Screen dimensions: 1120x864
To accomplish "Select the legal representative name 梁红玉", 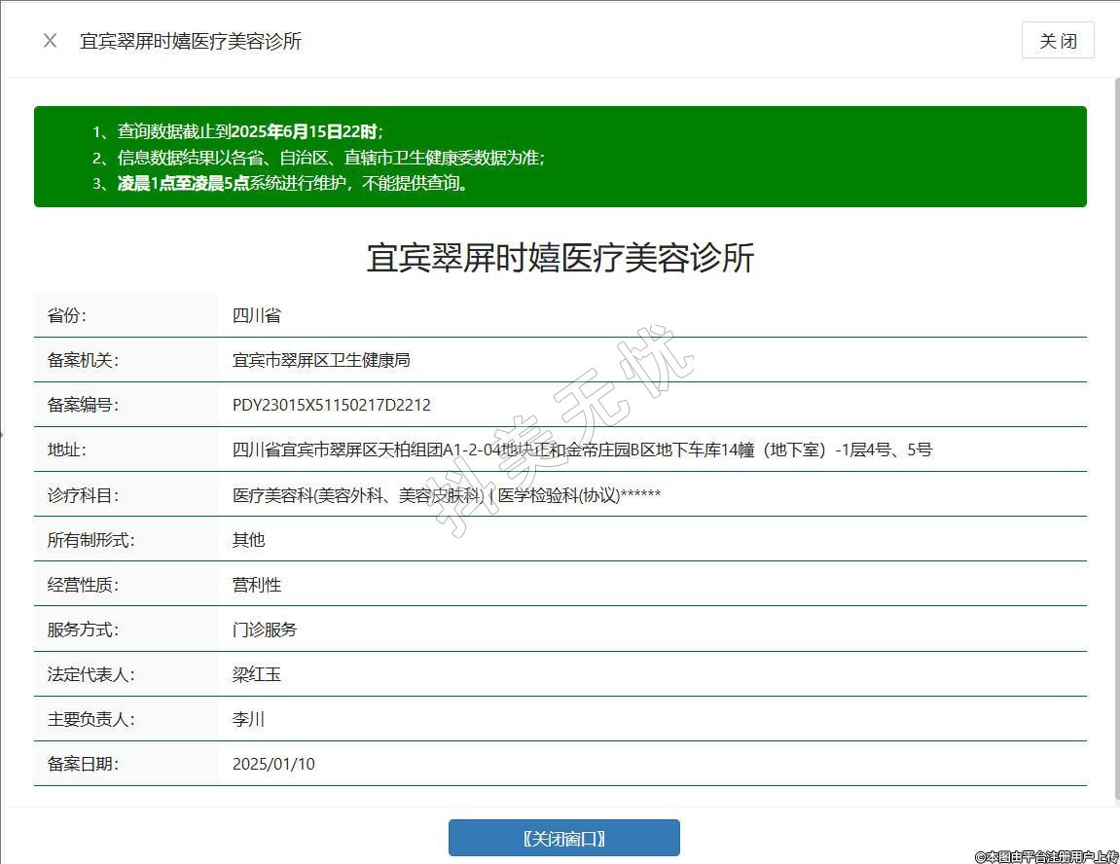I will coord(257,674).
